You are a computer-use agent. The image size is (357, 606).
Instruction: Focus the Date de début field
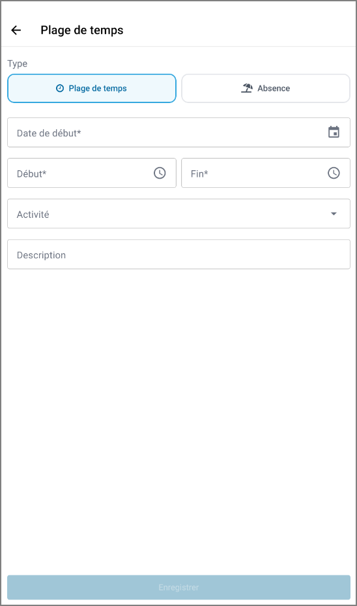point(178,132)
